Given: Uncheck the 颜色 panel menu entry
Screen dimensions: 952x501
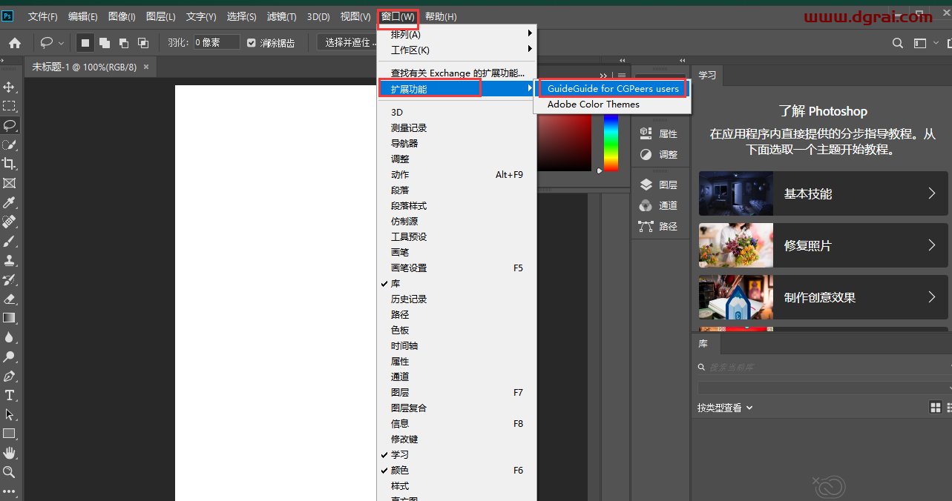Looking at the screenshot, I should 400,471.
